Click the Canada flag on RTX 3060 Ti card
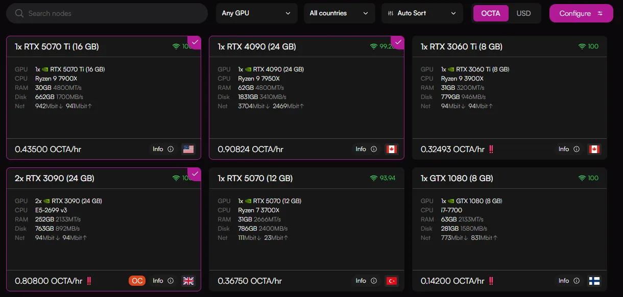The width and height of the screenshot is (623, 297). (x=594, y=150)
